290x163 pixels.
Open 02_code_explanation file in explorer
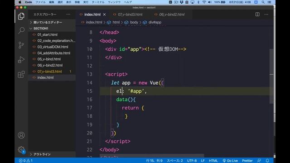click(x=52, y=41)
